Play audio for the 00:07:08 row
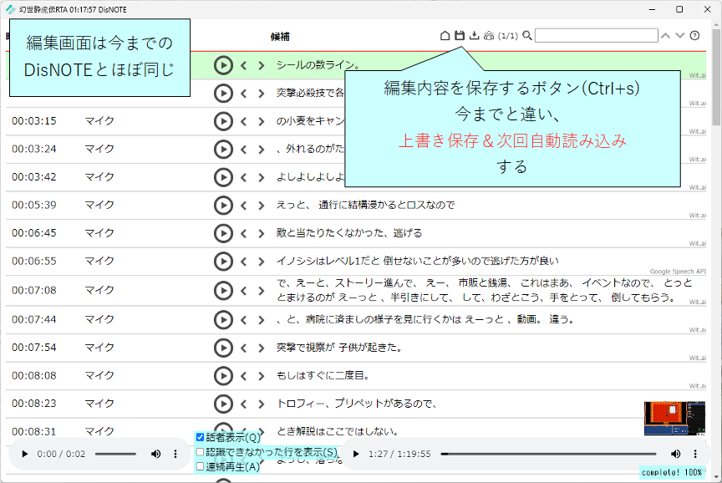 click(x=223, y=291)
